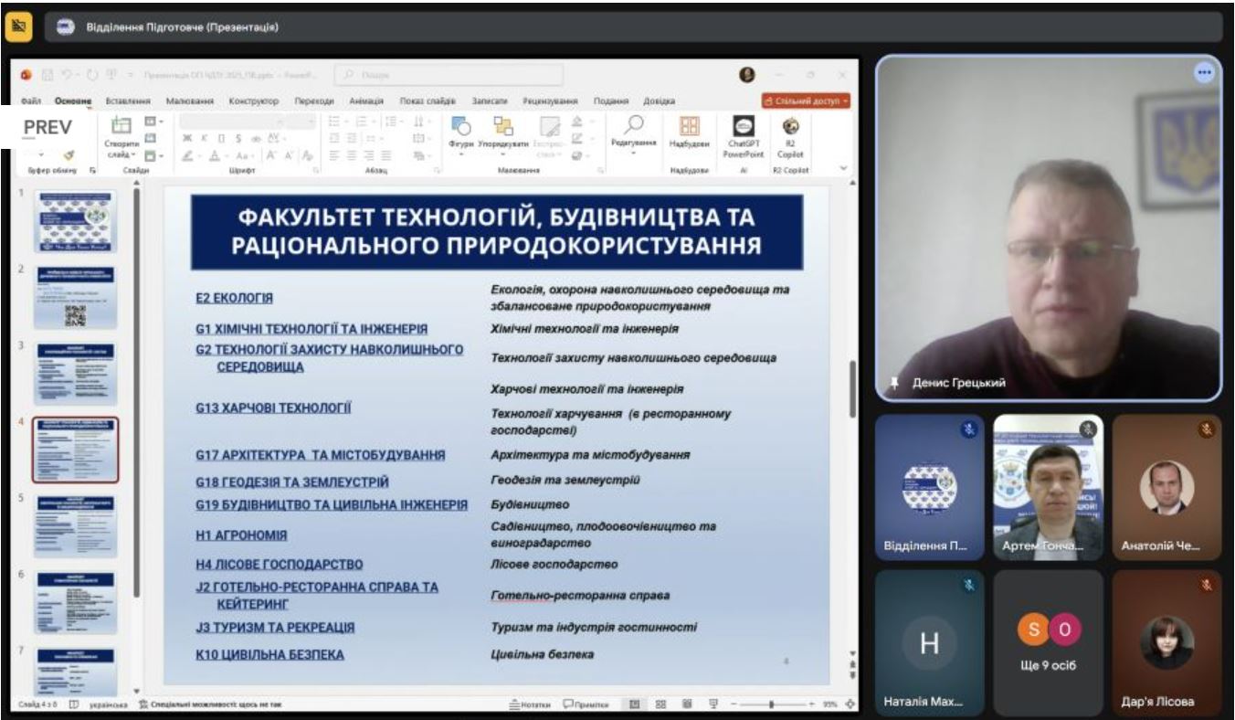
Task: Click the Normal view icon in status bar
Action: (x=634, y=704)
